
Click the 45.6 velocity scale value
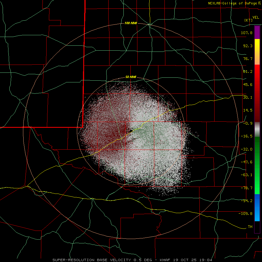tap(248, 84)
